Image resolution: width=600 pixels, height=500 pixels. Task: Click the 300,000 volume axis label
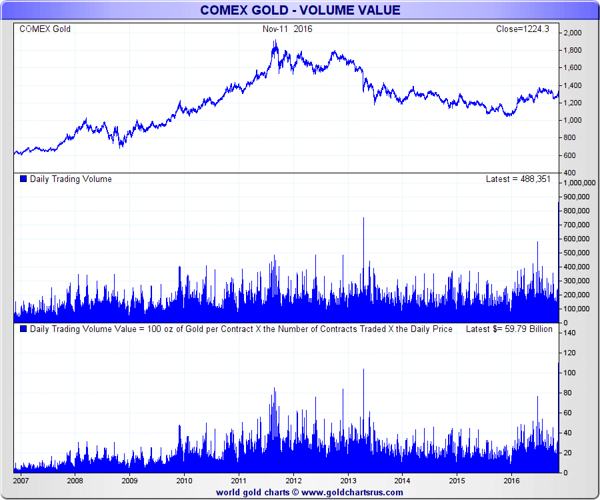coord(577,281)
